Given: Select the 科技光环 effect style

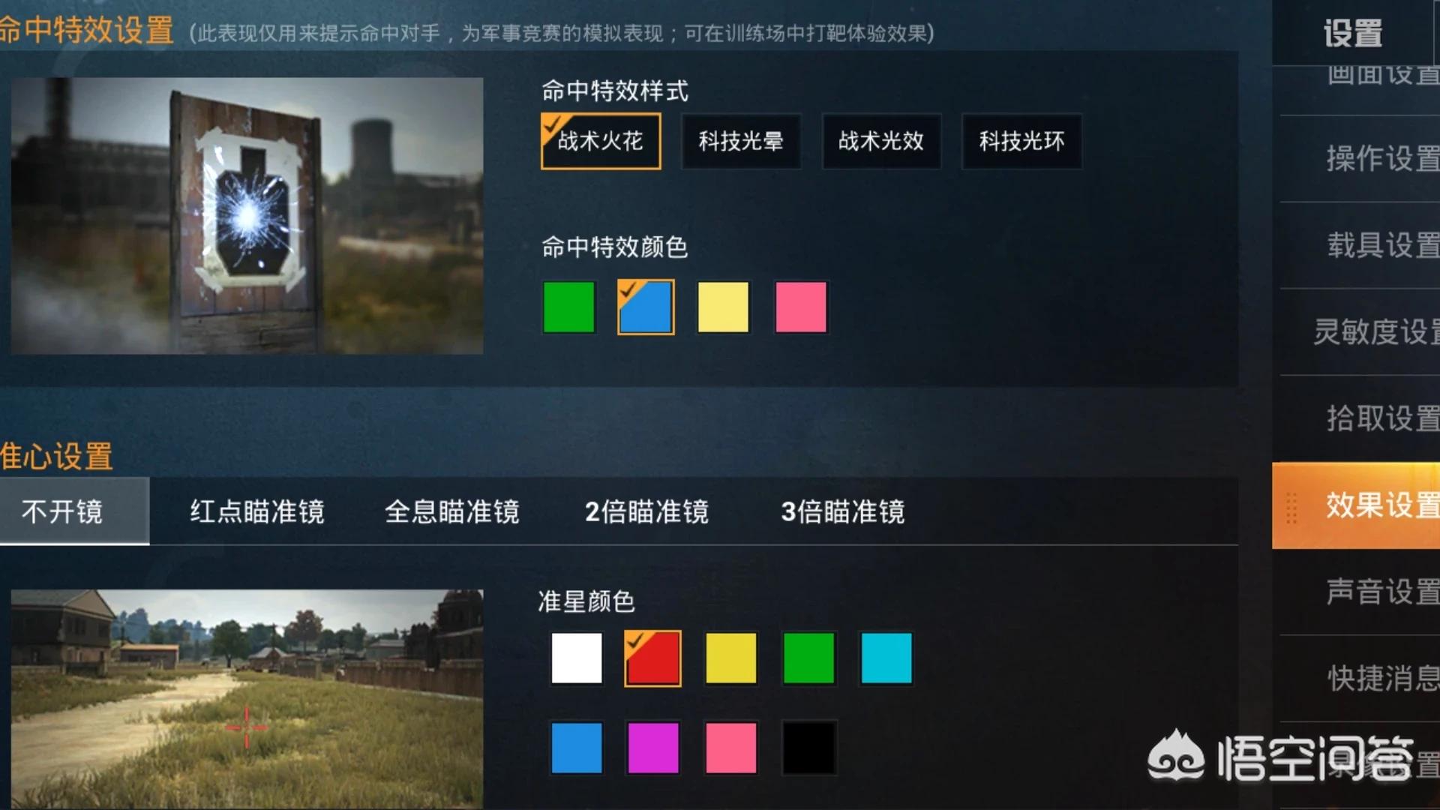Looking at the screenshot, I should click(x=1021, y=141).
